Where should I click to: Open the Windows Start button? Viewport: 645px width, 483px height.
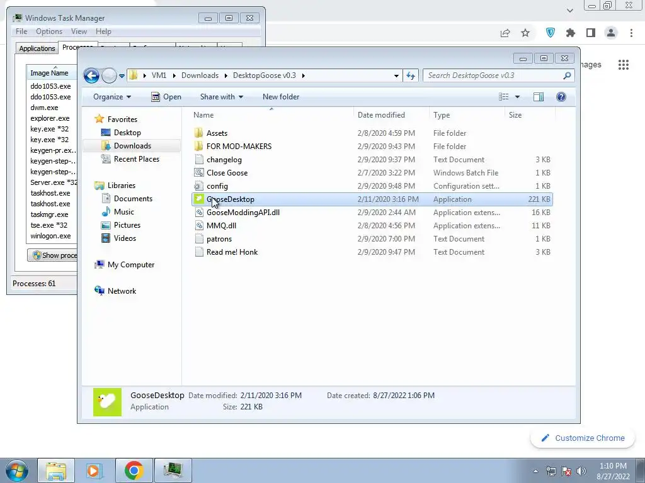tap(16, 470)
